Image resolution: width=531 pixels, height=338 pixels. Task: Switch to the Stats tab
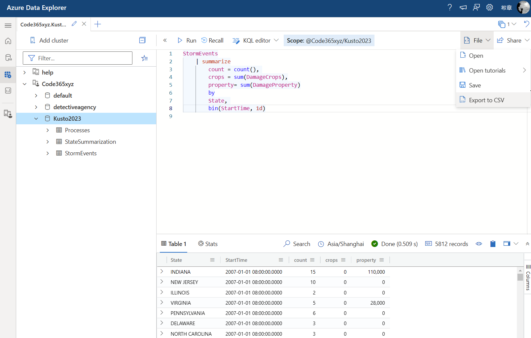[208, 244]
